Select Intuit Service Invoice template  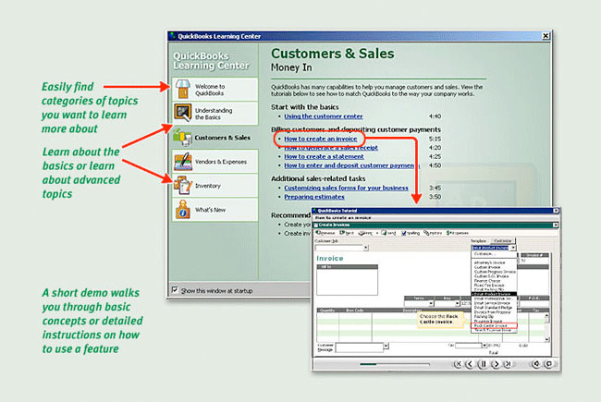tap(492, 303)
